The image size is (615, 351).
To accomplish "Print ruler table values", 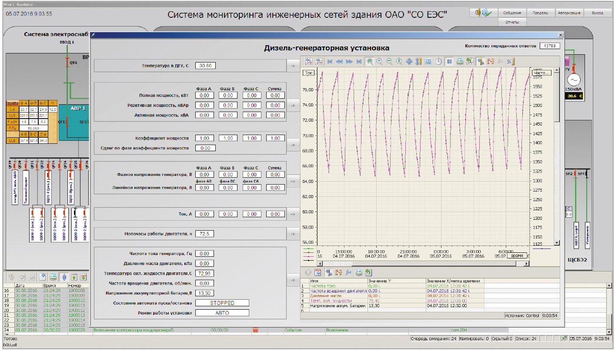I will [359, 272].
